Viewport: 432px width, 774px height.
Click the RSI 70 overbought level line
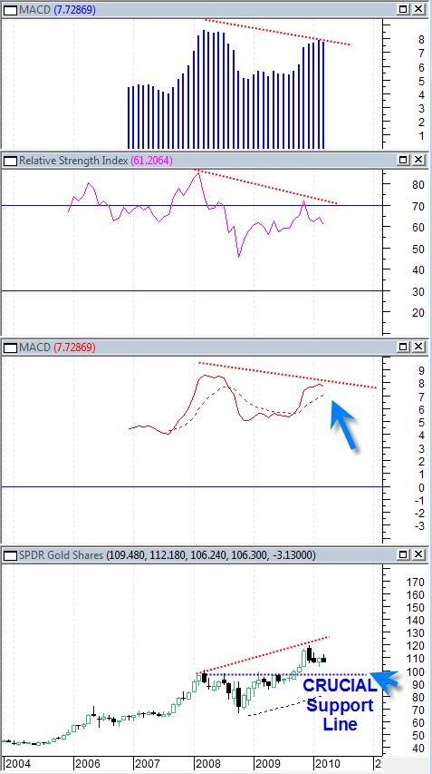pos(192,205)
